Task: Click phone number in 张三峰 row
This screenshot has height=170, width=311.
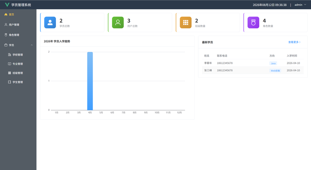Action: click(x=225, y=70)
